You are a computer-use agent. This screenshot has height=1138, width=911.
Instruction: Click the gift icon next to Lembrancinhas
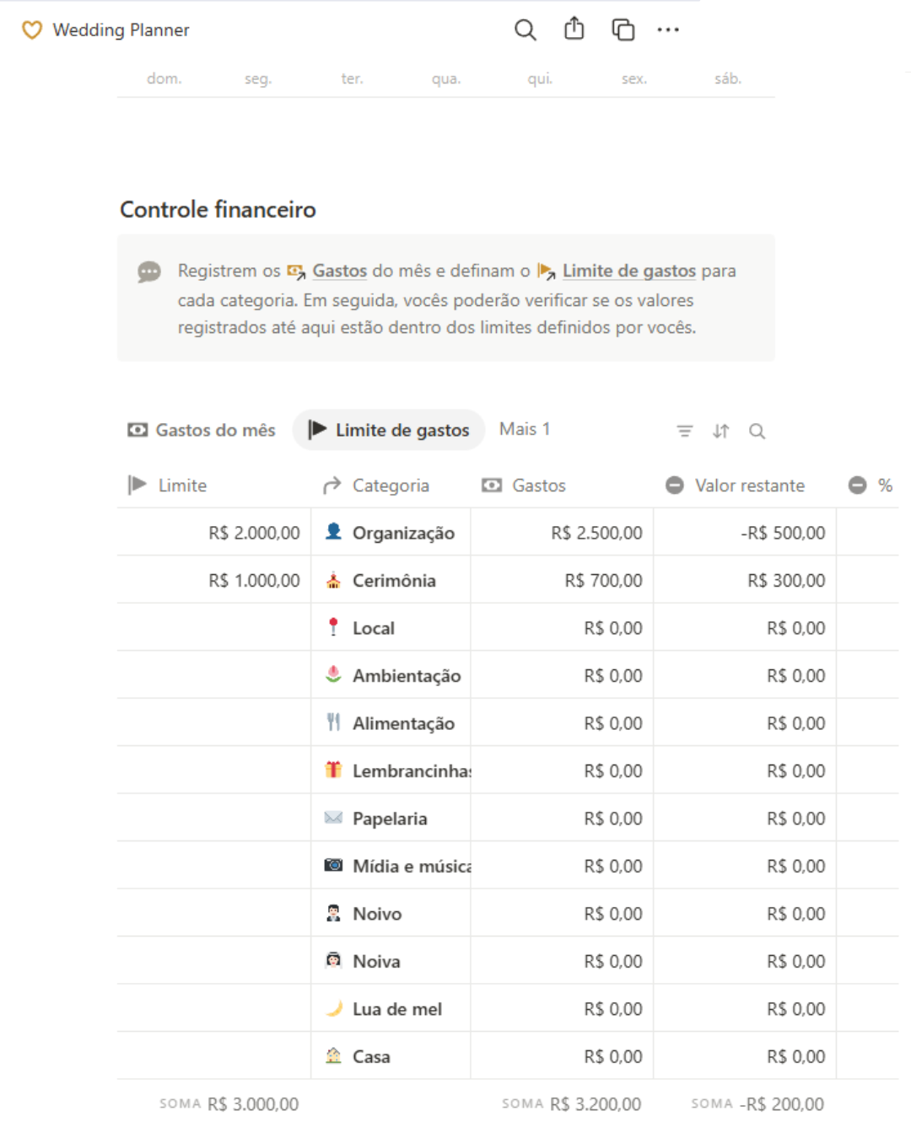tap(334, 770)
